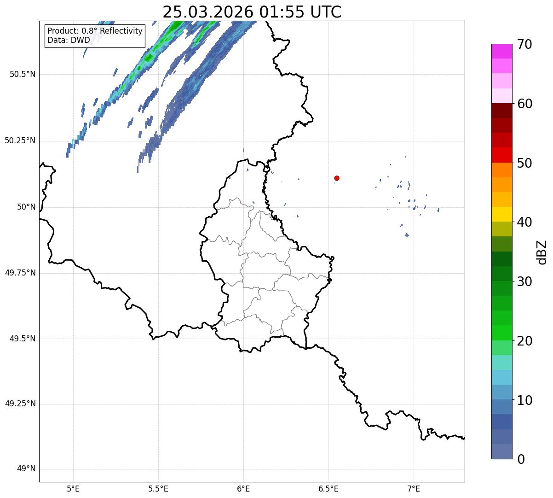Click the colorbar 50 tick label
This screenshot has width=553, height=498.
click(x=524, y=163)
